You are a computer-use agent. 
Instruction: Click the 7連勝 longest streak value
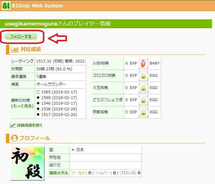(41, 76)
